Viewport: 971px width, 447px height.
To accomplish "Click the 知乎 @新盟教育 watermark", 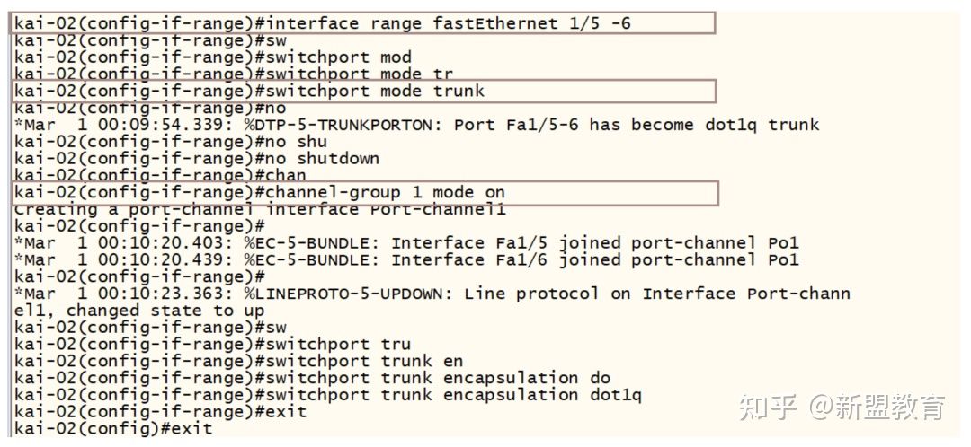I will (842, 408).
